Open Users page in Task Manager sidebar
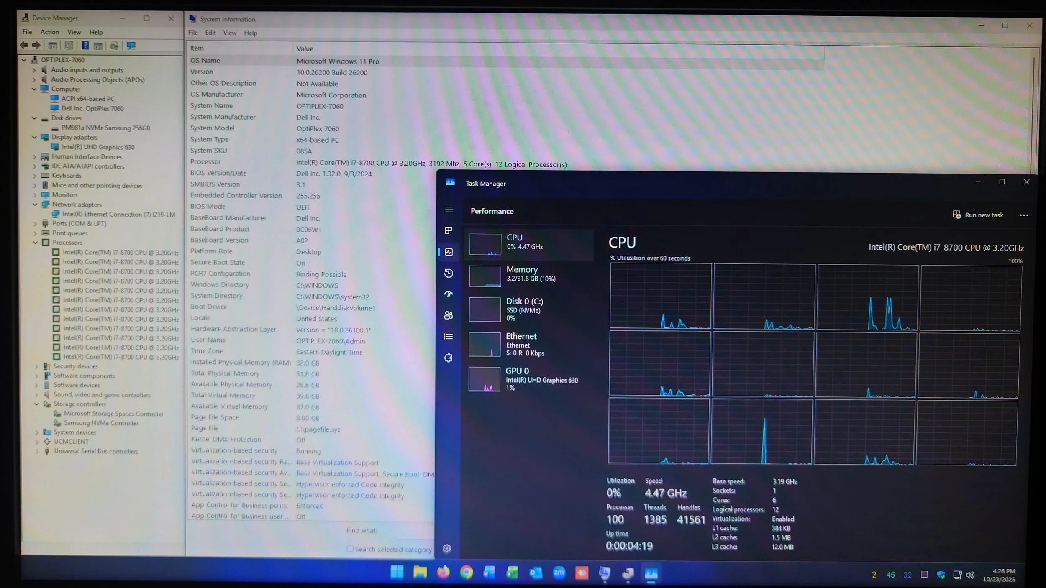The width and height of the screenshot is (1046, 588). click(449, 315)
